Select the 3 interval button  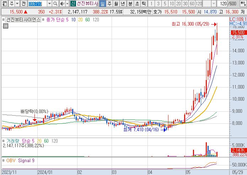point(158,4)
